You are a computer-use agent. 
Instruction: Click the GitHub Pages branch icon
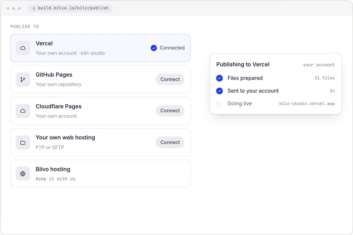[x=23, y=79]
